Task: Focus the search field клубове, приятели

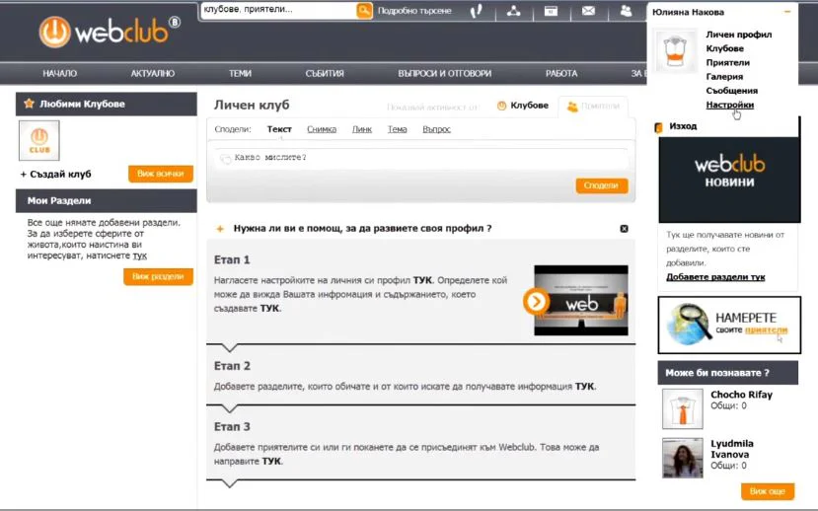Action: [x=277, y=10]
